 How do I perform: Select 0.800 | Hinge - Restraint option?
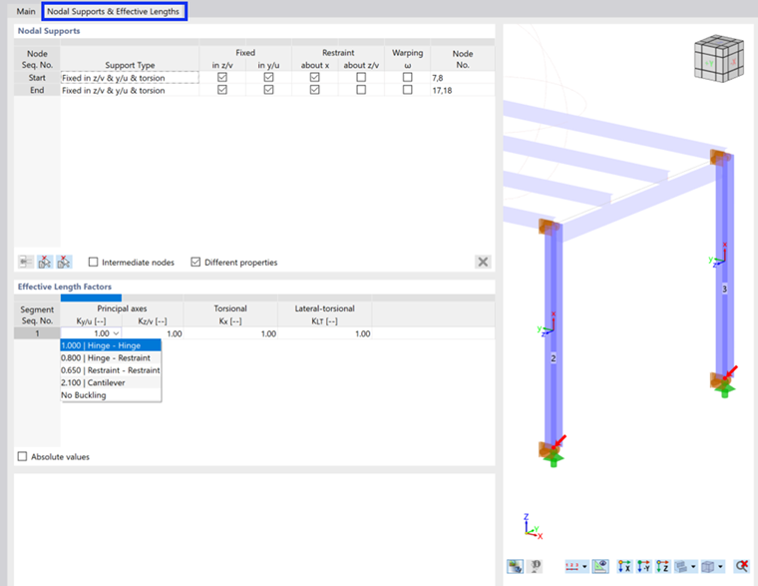click(x=111, y=358)
